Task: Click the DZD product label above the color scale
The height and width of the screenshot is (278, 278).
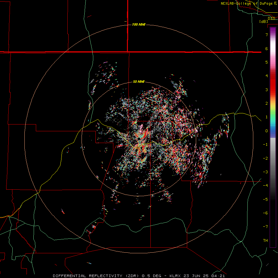Action: point(272,18)
